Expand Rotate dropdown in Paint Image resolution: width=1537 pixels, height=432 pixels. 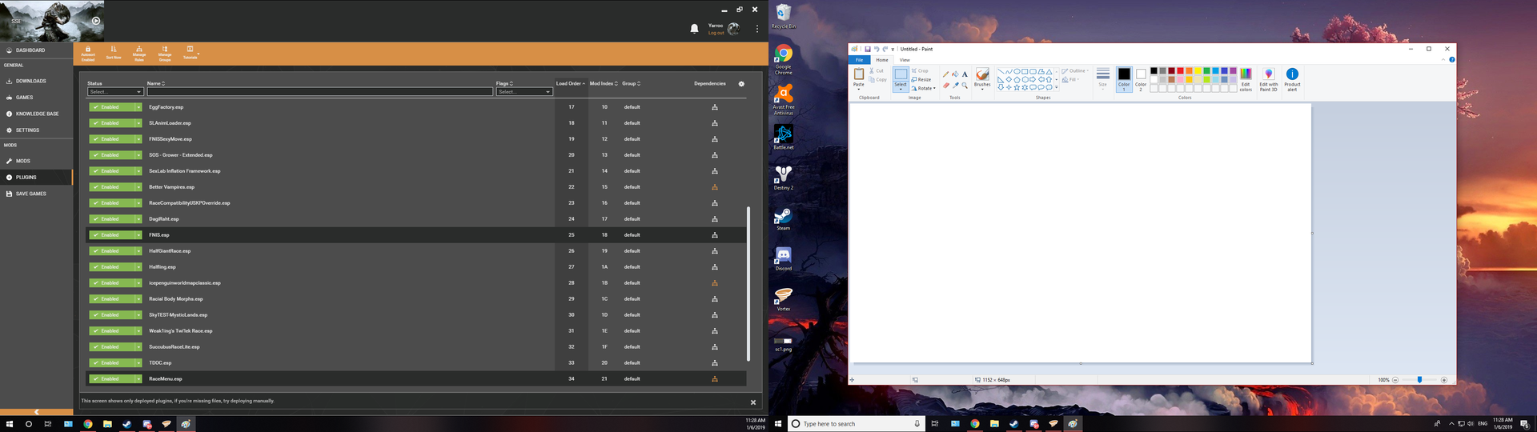[x=924, y=89]
